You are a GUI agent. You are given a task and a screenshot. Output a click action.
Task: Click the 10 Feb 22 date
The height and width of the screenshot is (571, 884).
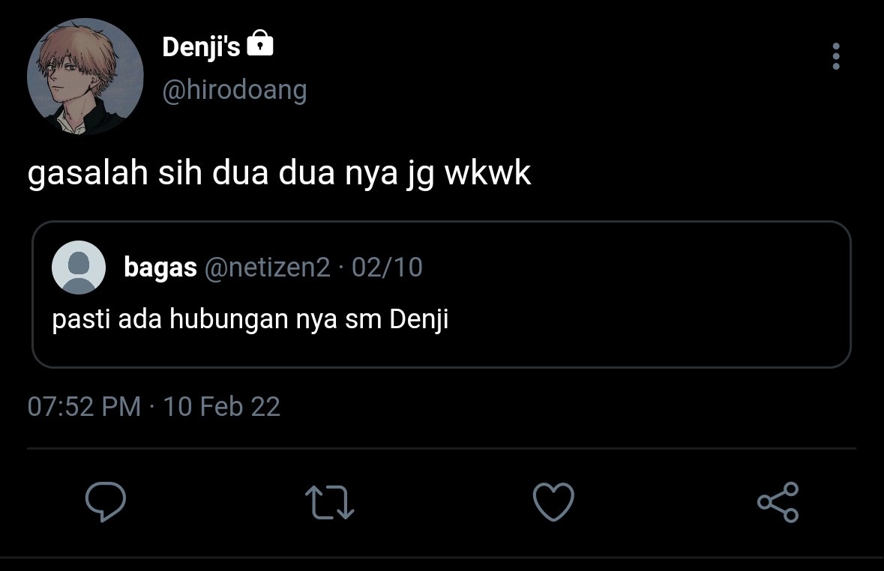pos(222,406)
